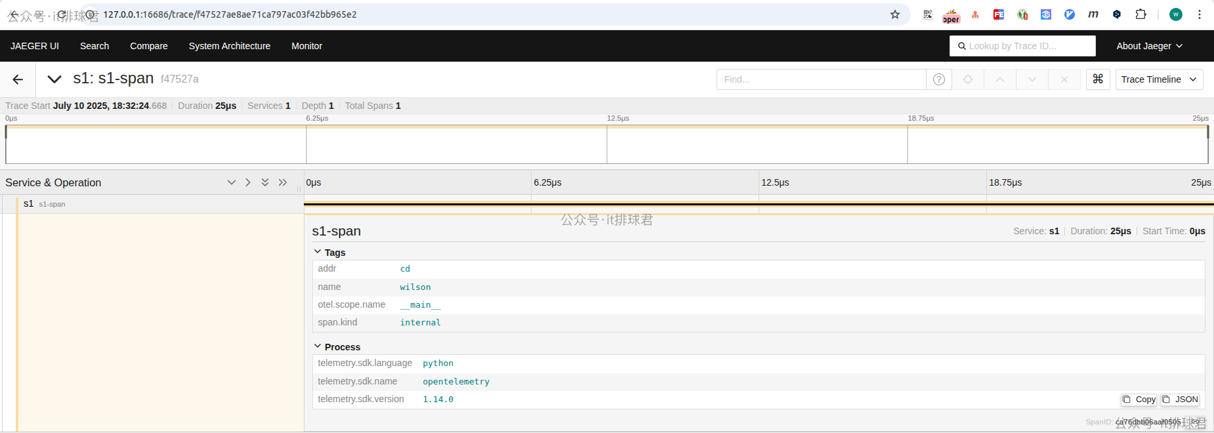Open the green W profile avatar
This screenshot has height=433, width=1214.
coord(1176,14)
